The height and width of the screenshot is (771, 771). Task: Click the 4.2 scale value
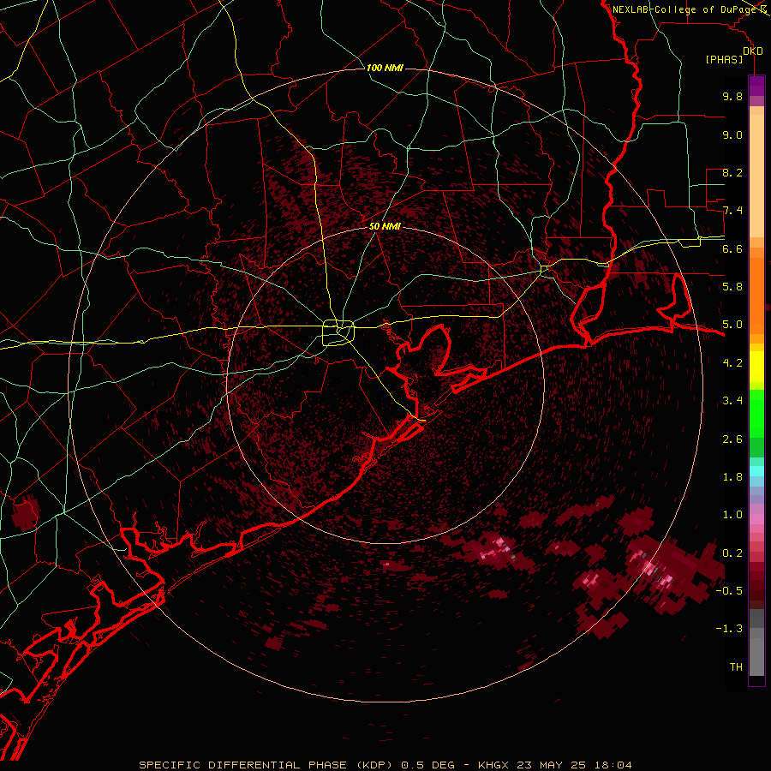[x=732, y=363]
